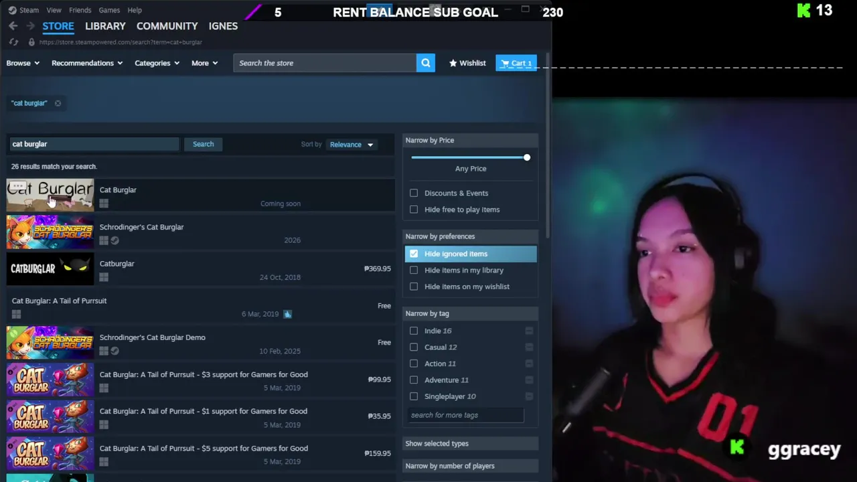Open the $3 support for Gamers for Good result
The width and height of the screenshot is (857, 482).
point(201,380)
